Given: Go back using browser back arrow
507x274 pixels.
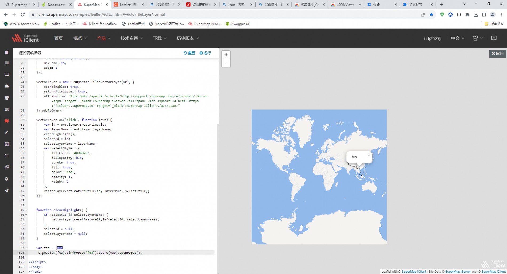Looking at the screenshot, I should pos(6,14).
